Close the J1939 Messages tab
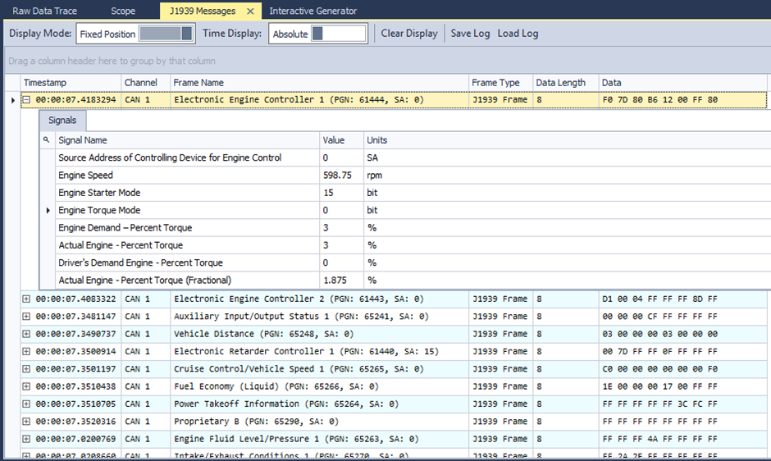Screen dimensions: 771x461 tap(250, 11)
